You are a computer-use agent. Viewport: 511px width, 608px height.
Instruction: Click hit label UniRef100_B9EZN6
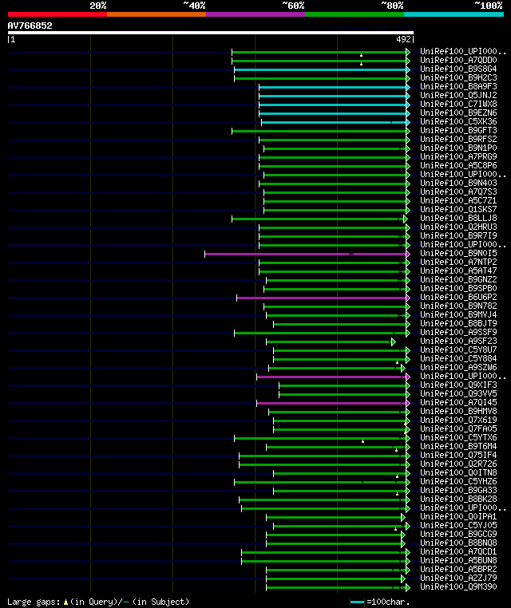(x=458, y=113)
